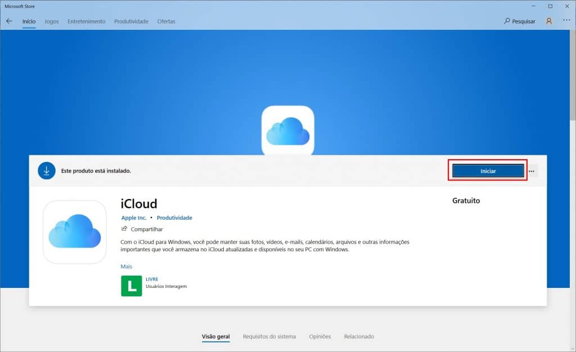Click the Iniciar button
The height and width of the screenshot is (352, 576).
click(488, 171)
